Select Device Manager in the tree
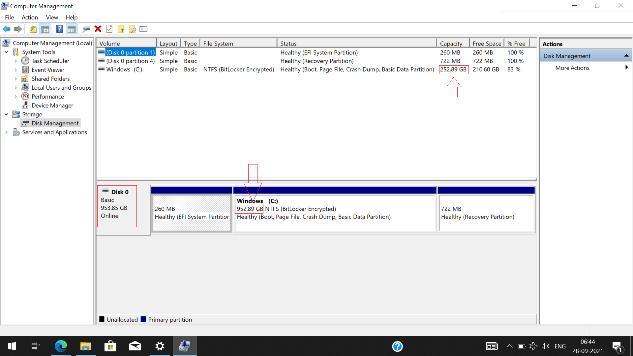 click(x=52, y=105)
